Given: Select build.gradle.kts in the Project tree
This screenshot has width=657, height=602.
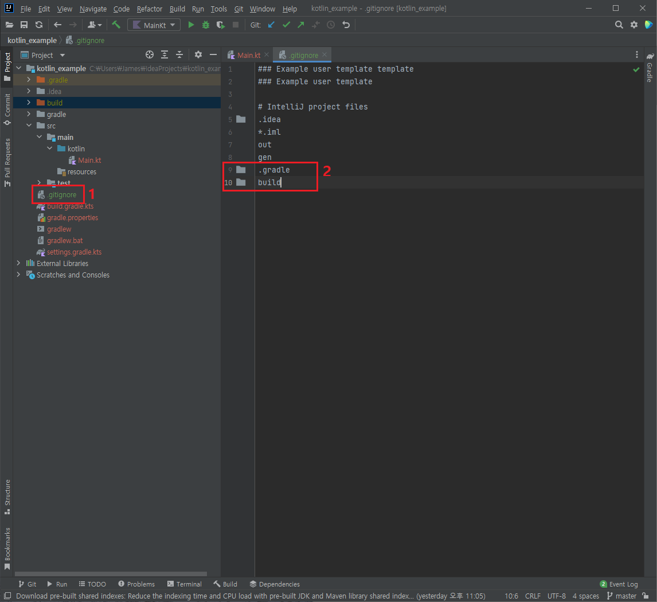Looking at the screenshot, I should pos(69,206).
